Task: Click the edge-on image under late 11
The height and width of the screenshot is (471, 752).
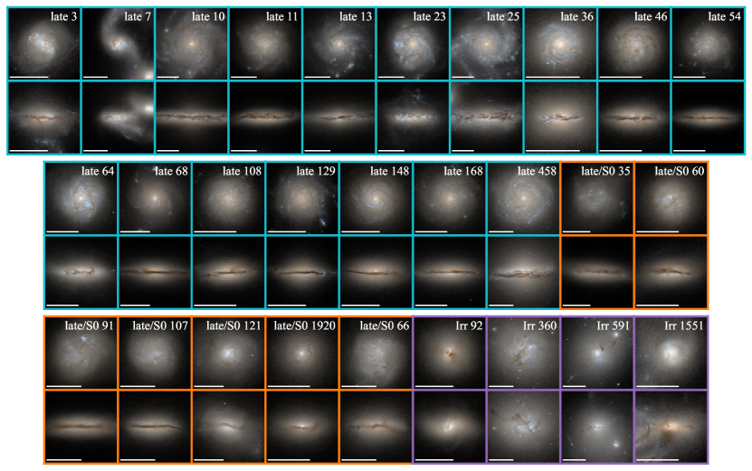Action: [266, 118]
